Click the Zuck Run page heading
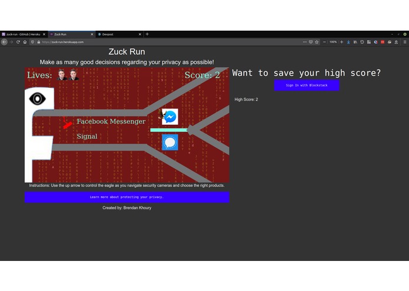 pos(127,52)
